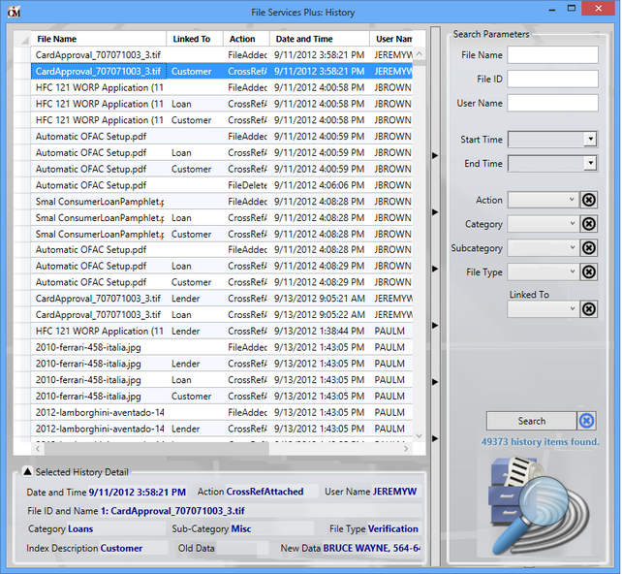Open the End Time dropdown
Screen dimensions: 622x574
point(589,164)
